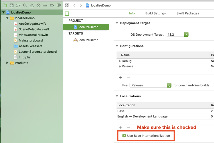Viewport: 214px width, 143px height.
Task: Collapse the Deployment Target section
Action: 117,23
